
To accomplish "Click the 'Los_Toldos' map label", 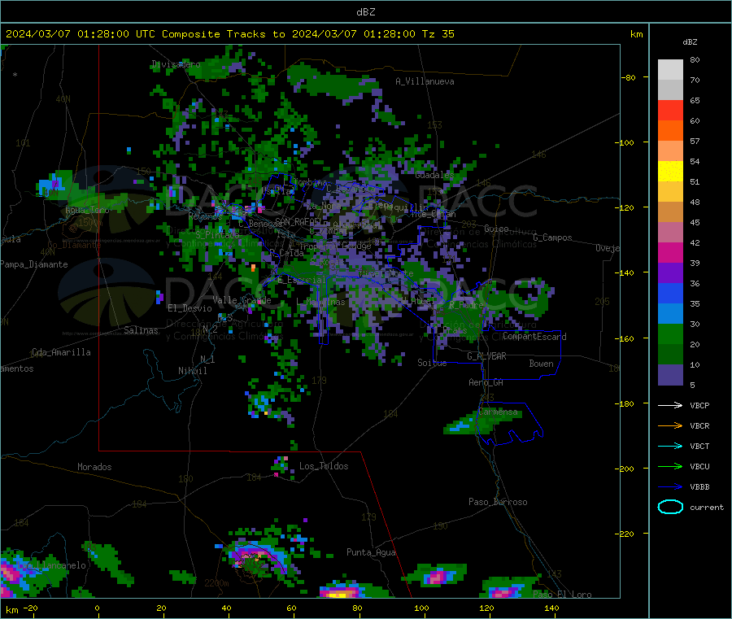I will 324,466.
